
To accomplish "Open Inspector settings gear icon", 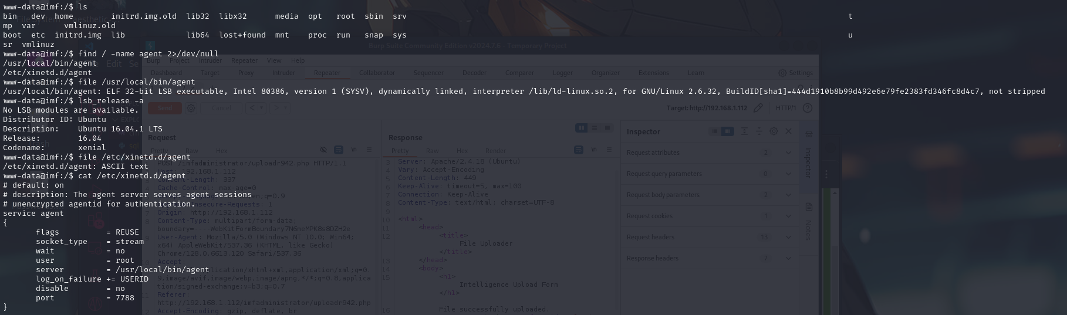I will [774, 131].
